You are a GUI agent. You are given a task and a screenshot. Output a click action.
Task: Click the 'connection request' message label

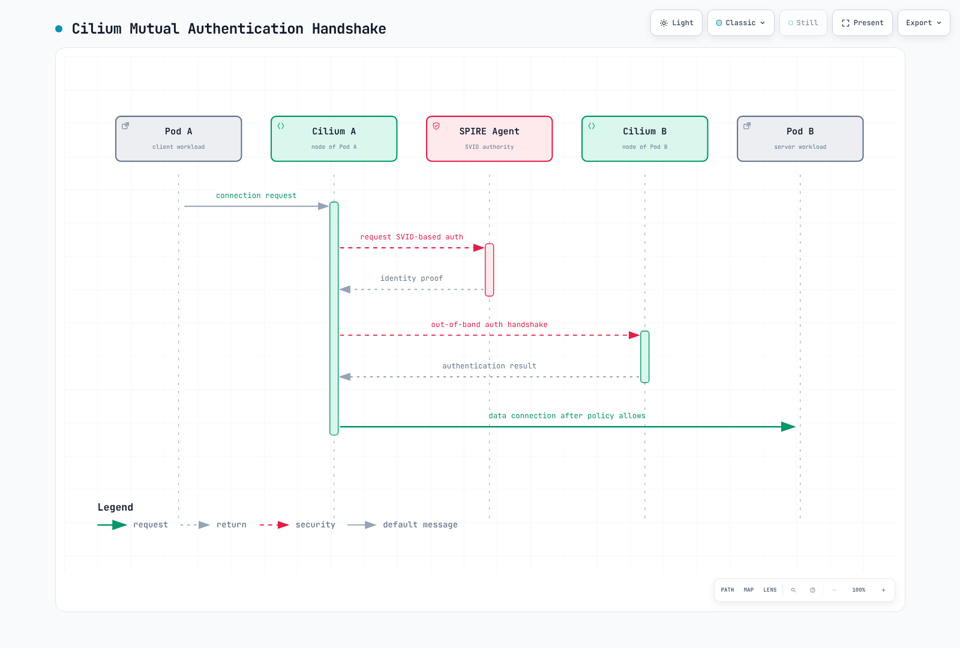256,196
